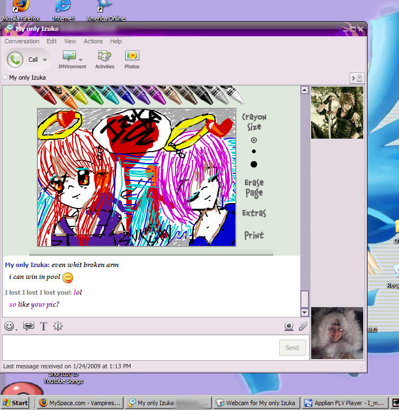Open the Help menu

pos(115,41)
